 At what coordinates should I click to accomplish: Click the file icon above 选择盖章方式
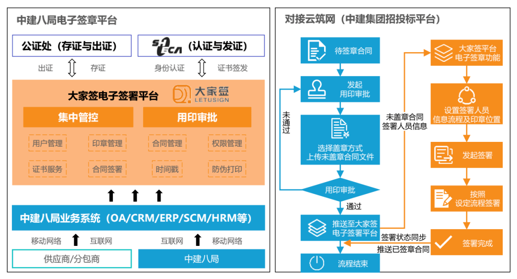[x=340, y=128]
